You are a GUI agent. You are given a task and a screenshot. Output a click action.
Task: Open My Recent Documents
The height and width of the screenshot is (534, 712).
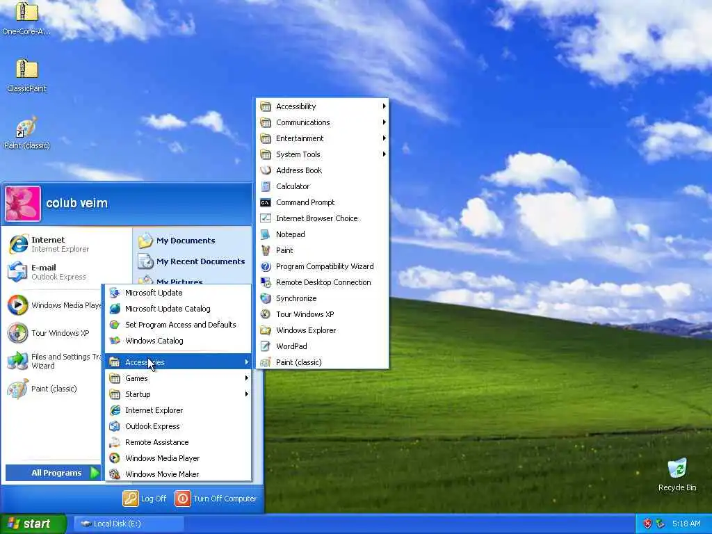[193, 261]
